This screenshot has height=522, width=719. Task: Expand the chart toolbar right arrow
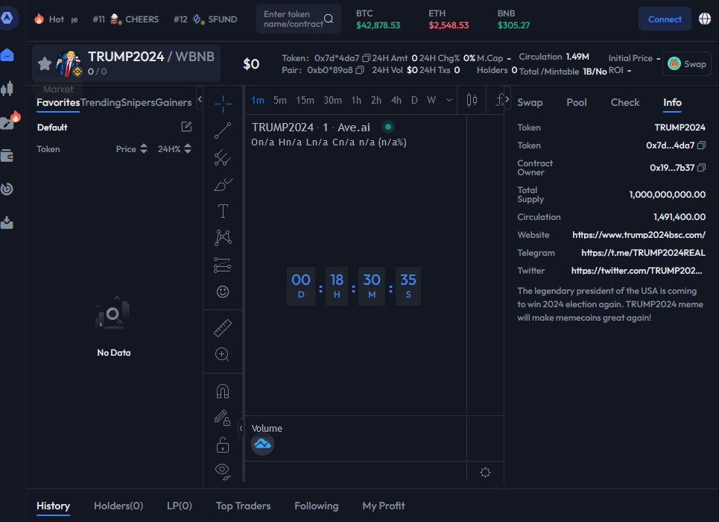(507, 98)
